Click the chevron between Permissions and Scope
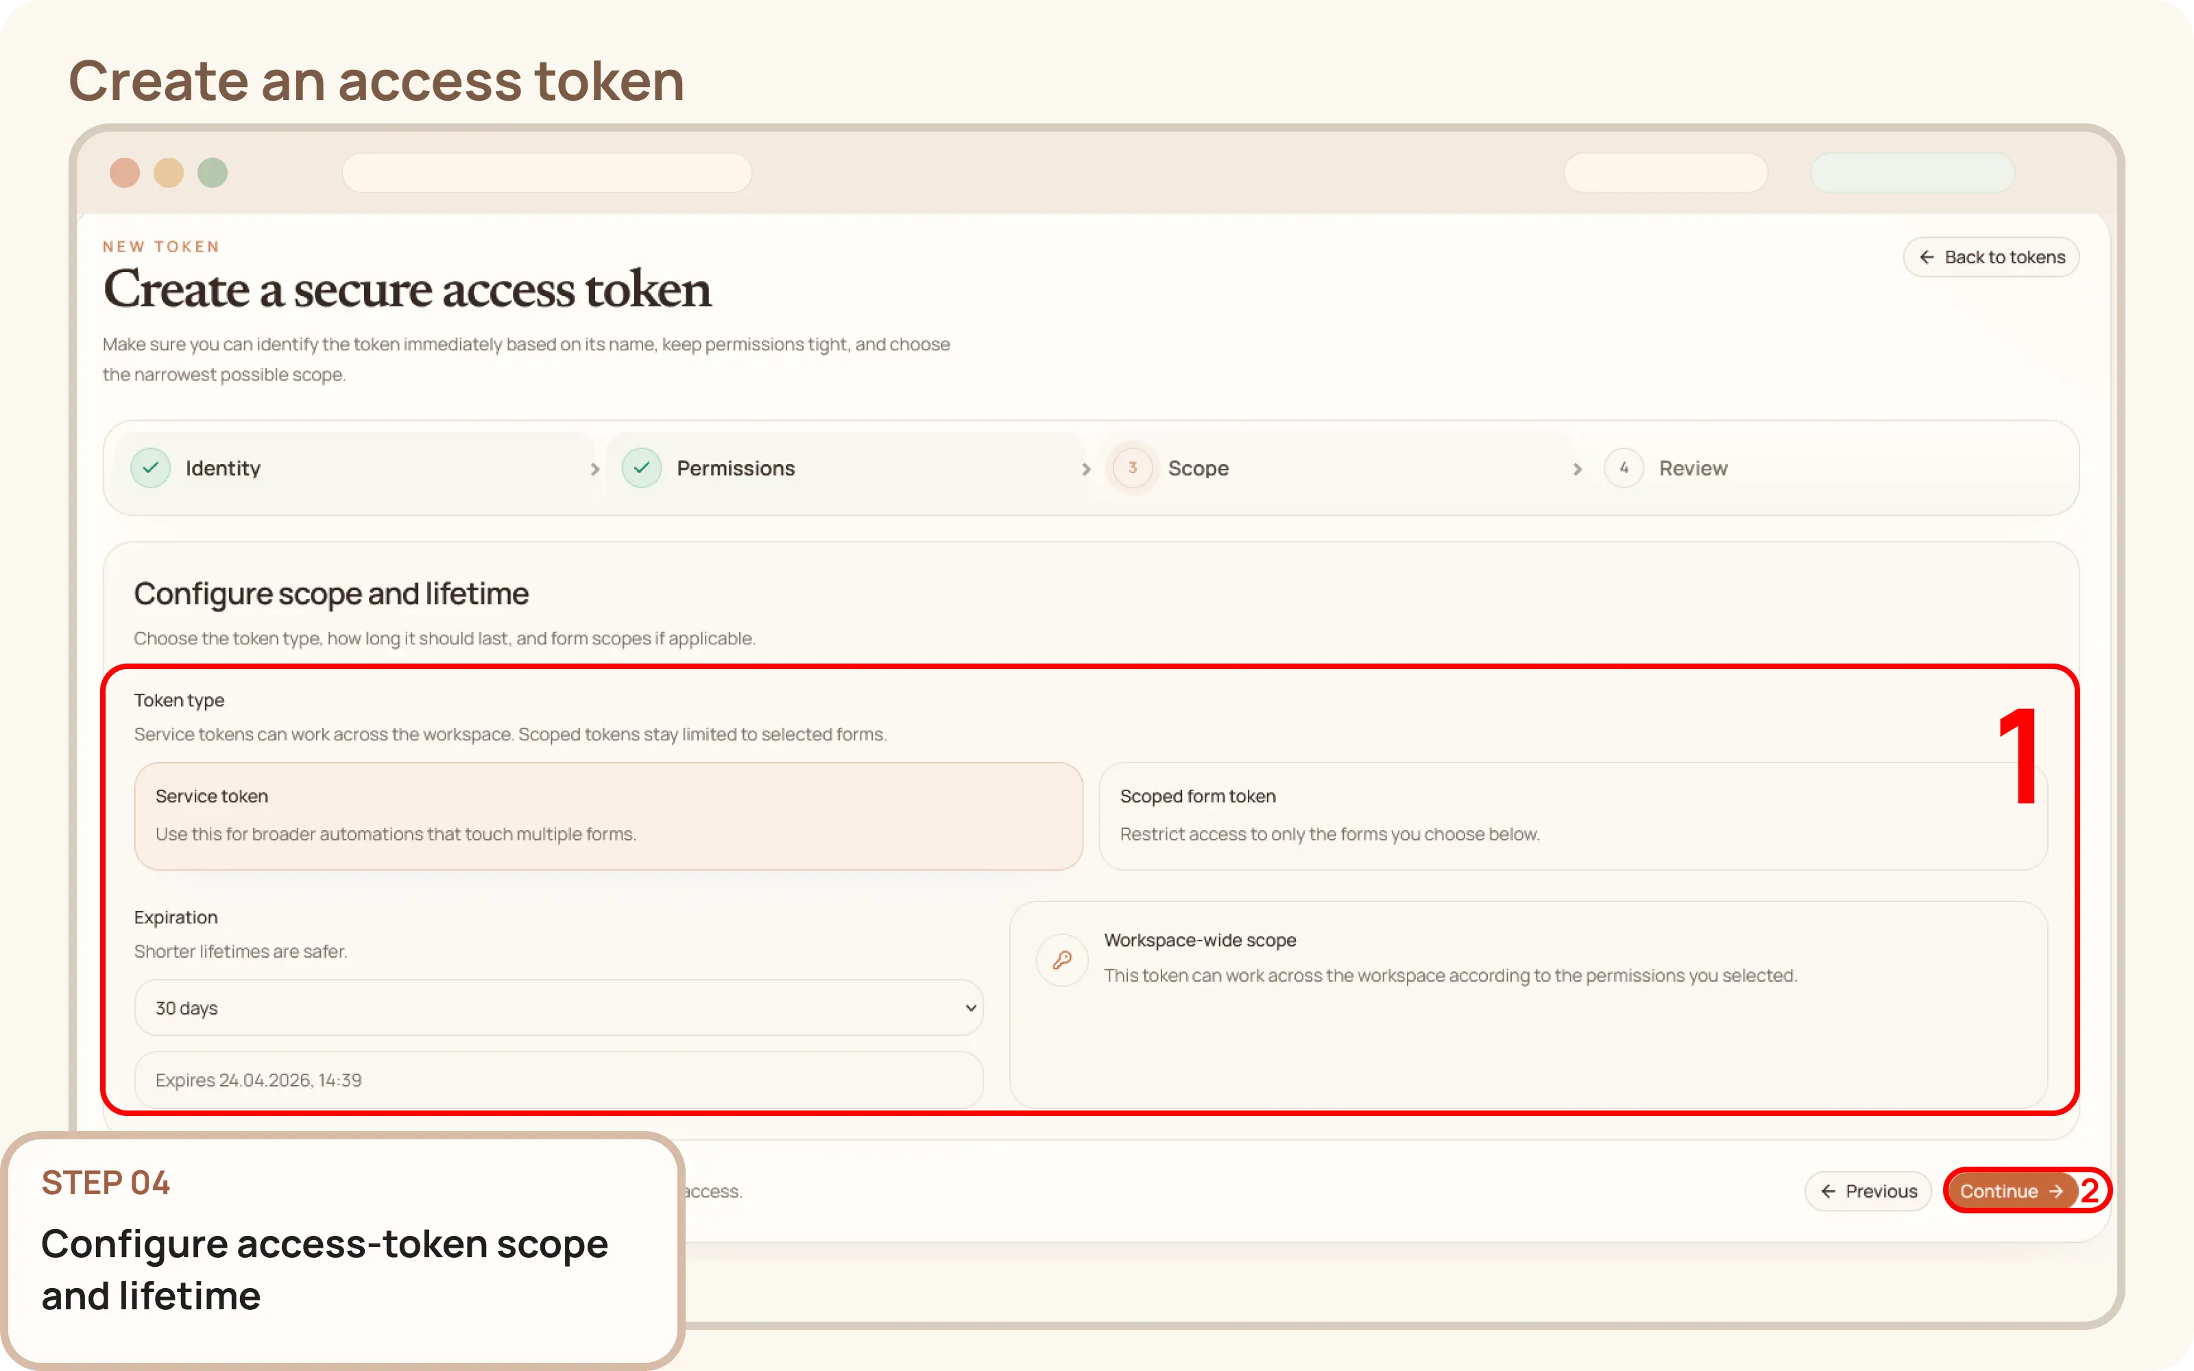Viewport: 2194px width, 1371px height. tap(1085, 469)
